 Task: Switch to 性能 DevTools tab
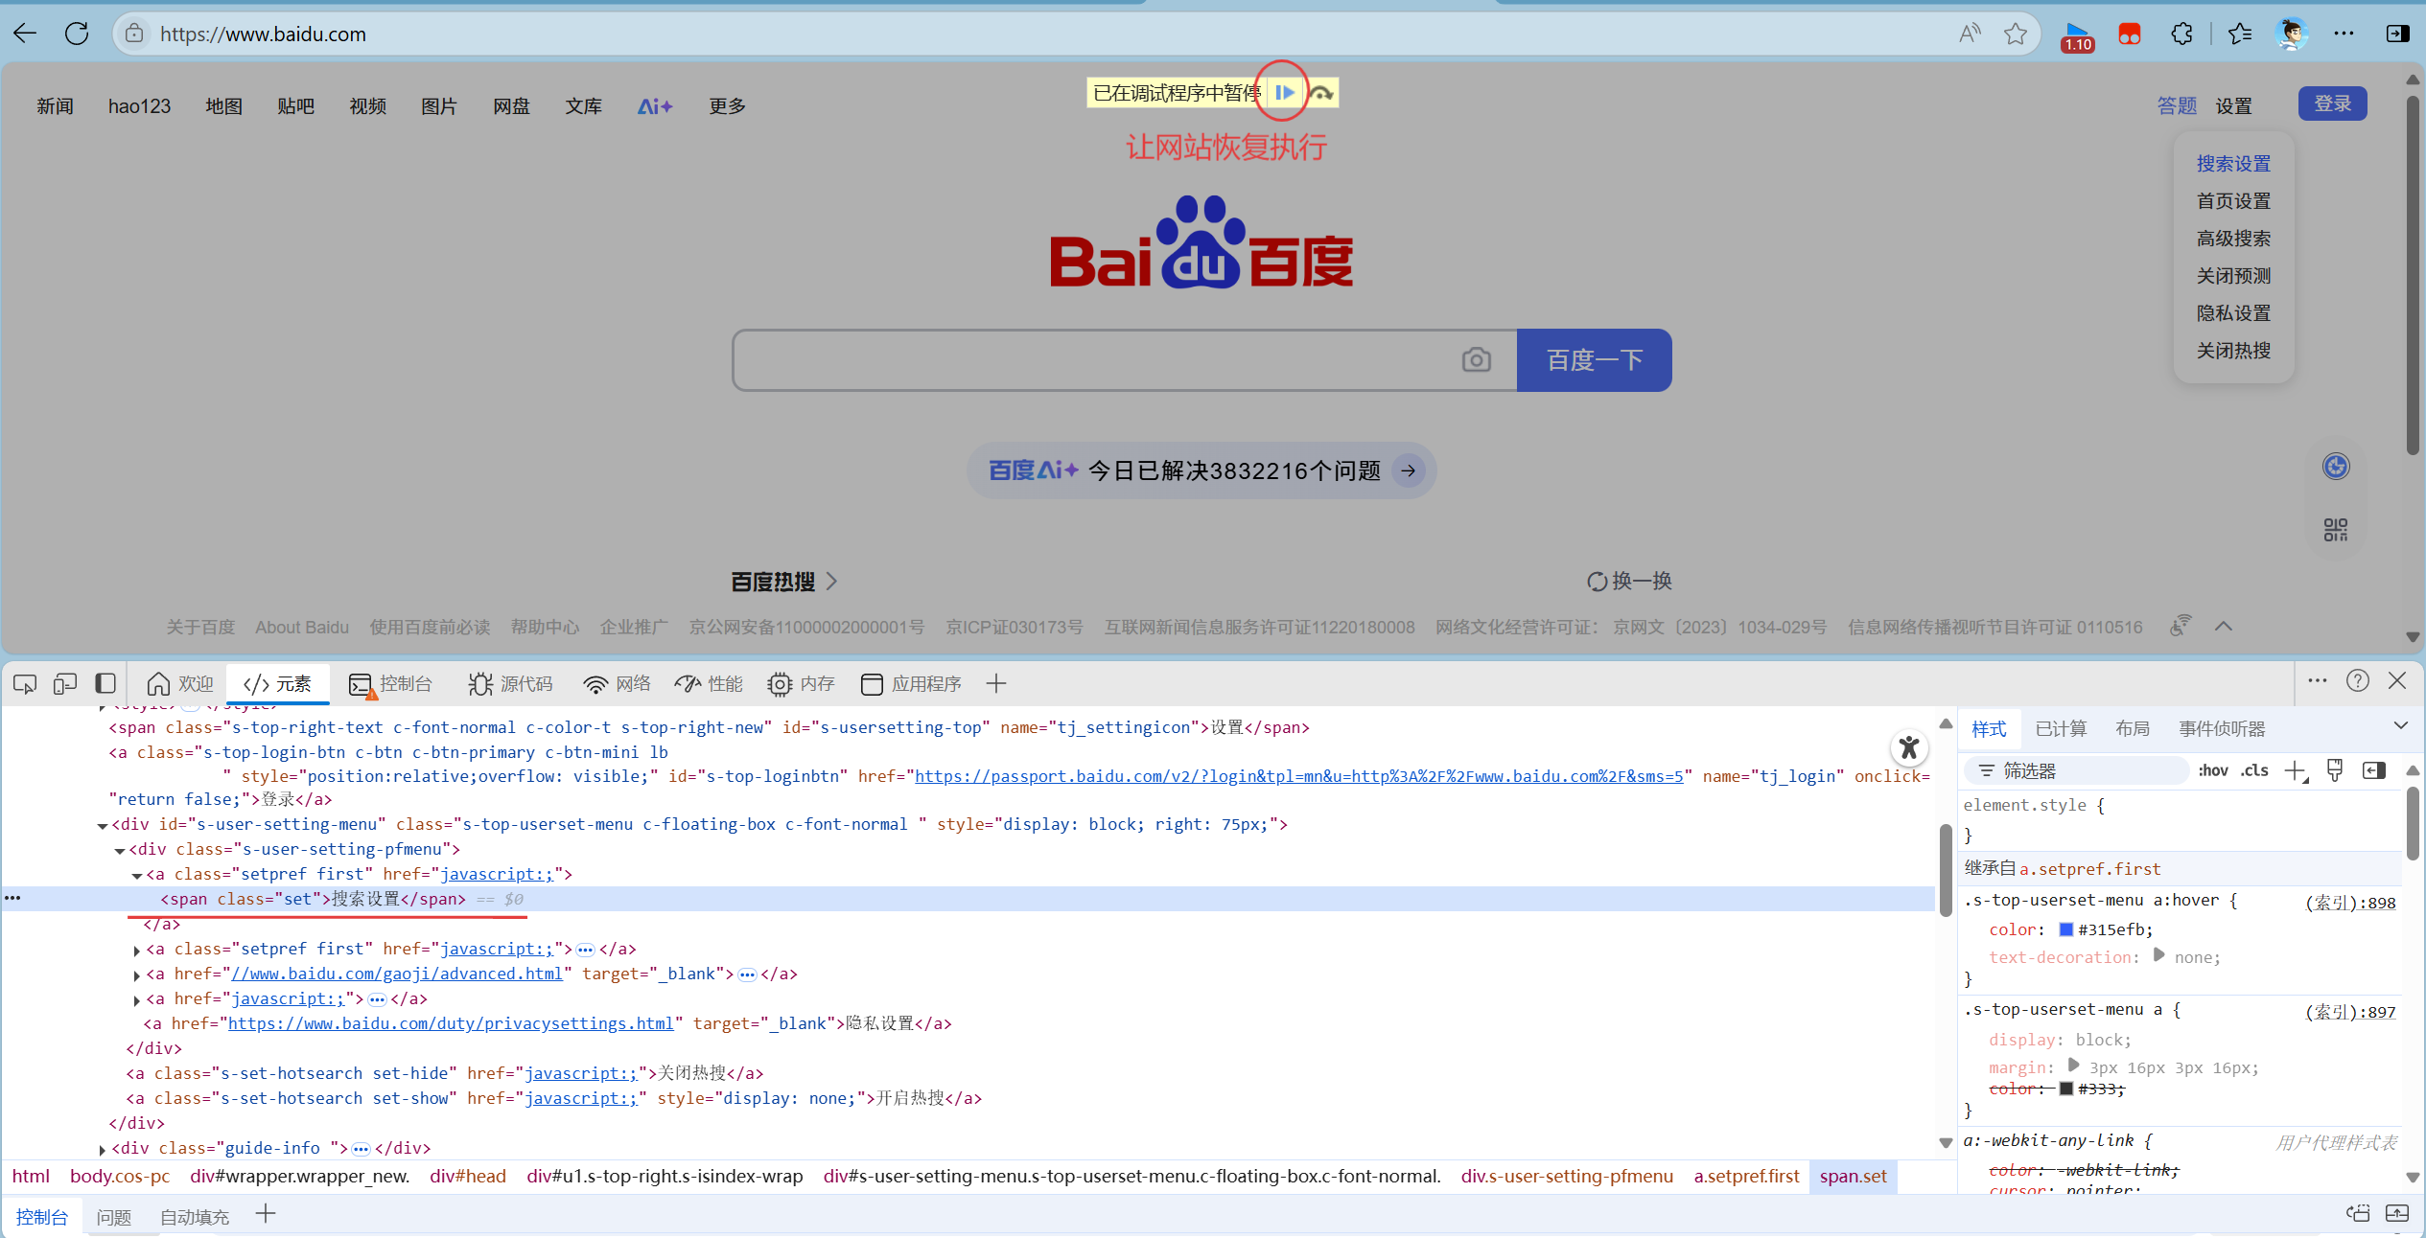709,684
